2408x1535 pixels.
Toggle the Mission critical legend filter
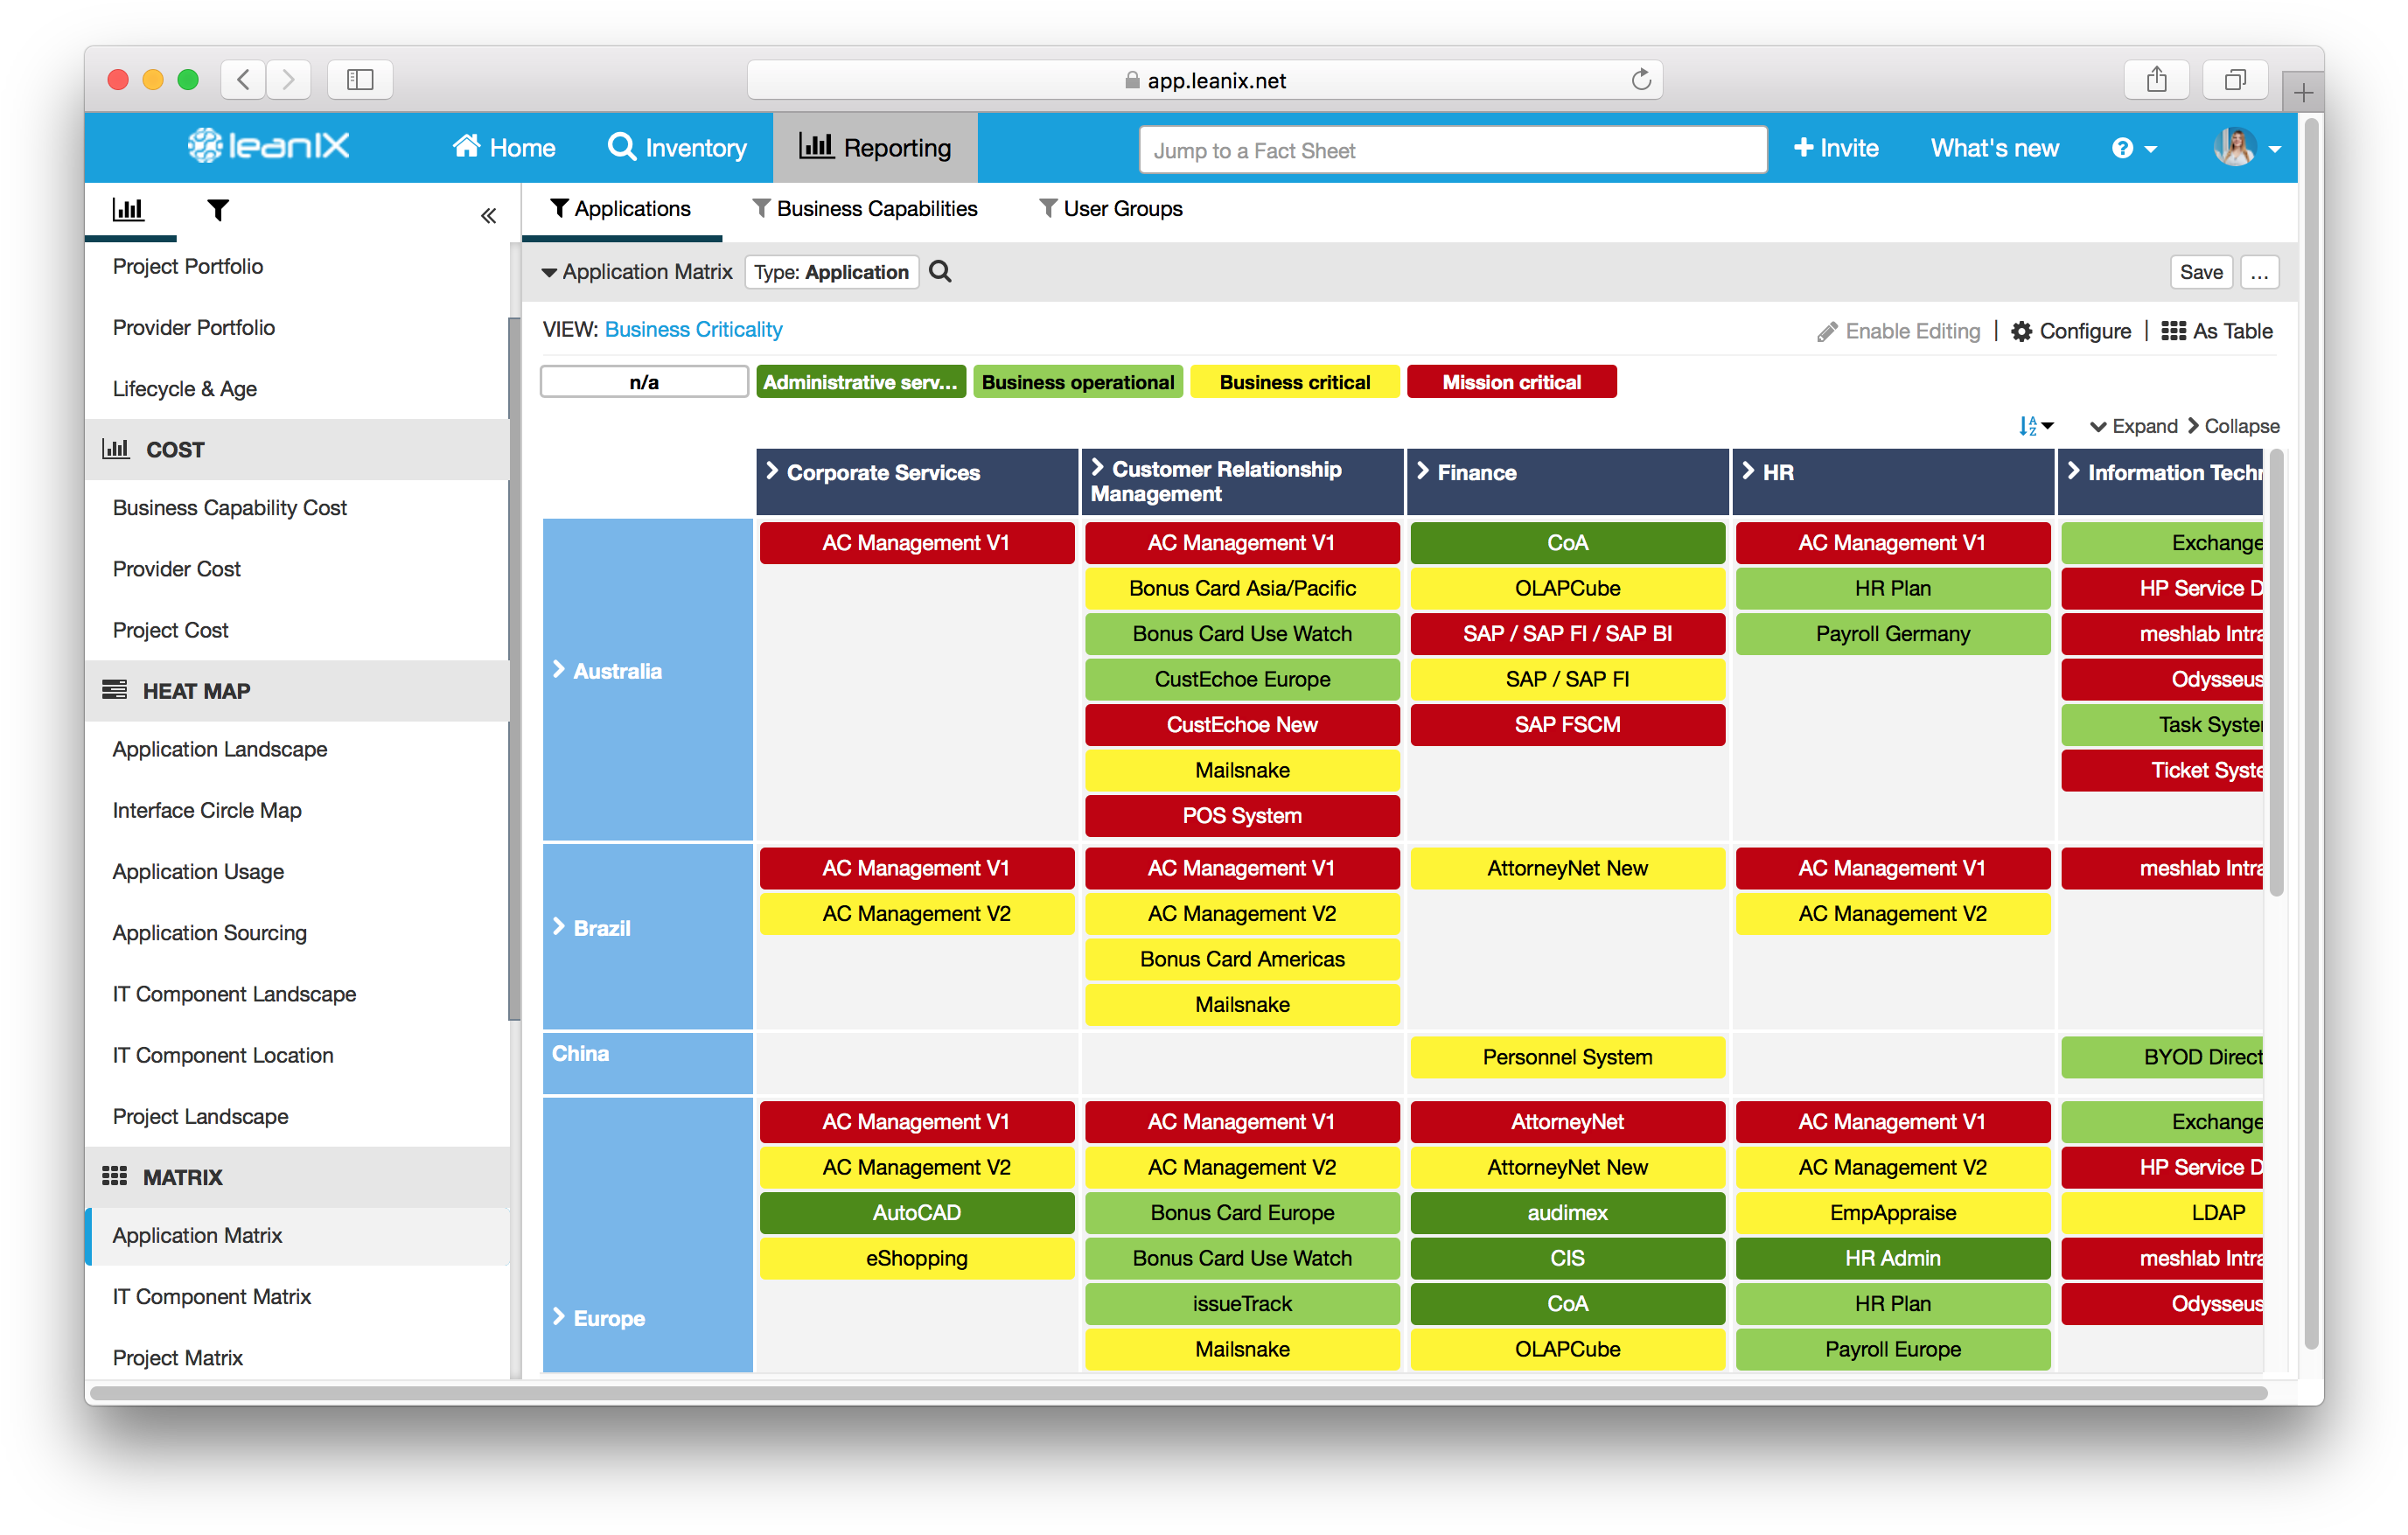pyautogui.click(x=1512, y=381)
